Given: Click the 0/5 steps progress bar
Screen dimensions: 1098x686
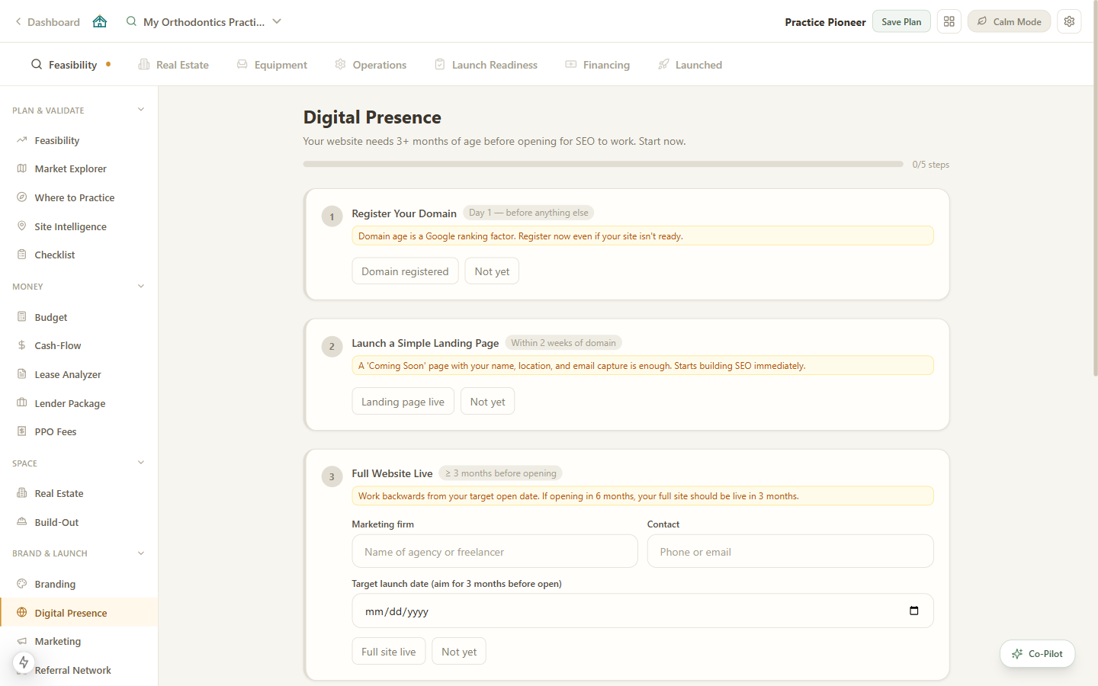Looking at the screenshot, I should click(x=603, y=164).
